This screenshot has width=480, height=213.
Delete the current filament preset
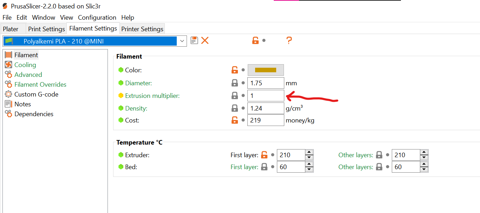pos(205,40)
